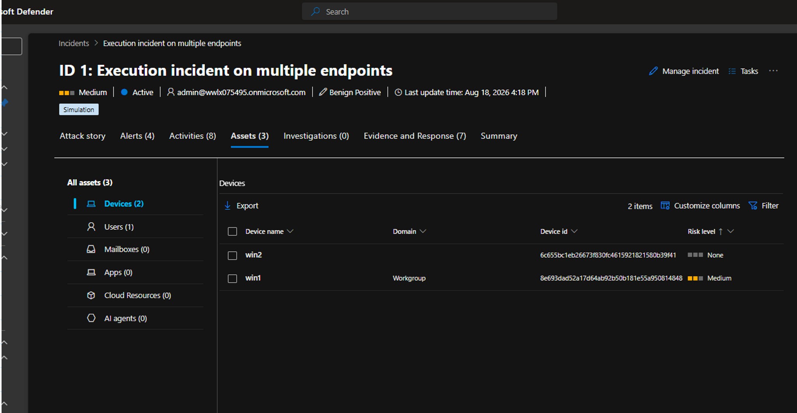The width and height of the screenshot is (797, 413).
Task: Click the Customize columns icon
Action: [x=665, y=206]
